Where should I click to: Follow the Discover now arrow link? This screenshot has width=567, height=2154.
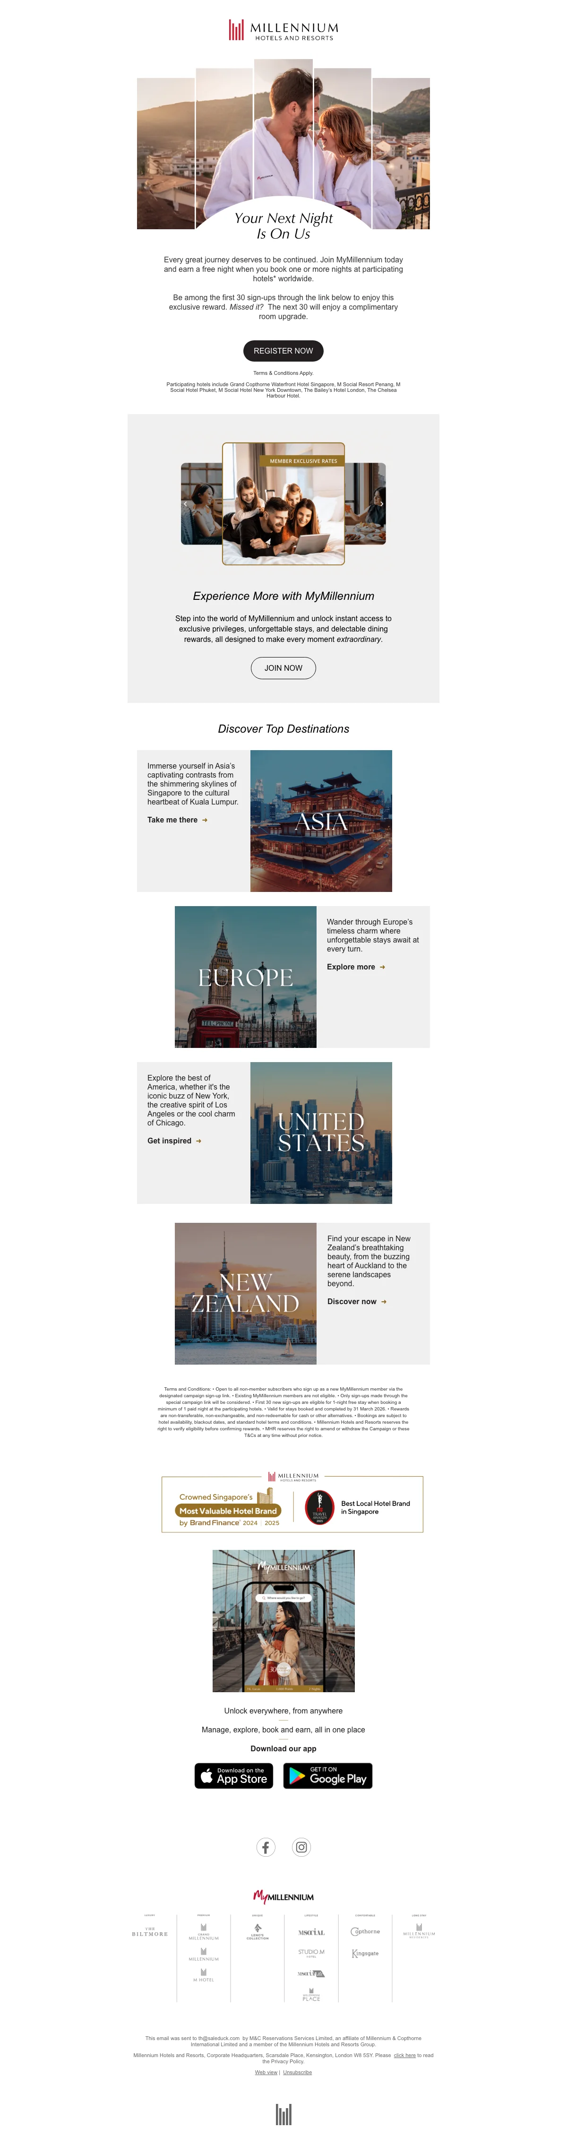(357, 1302)
